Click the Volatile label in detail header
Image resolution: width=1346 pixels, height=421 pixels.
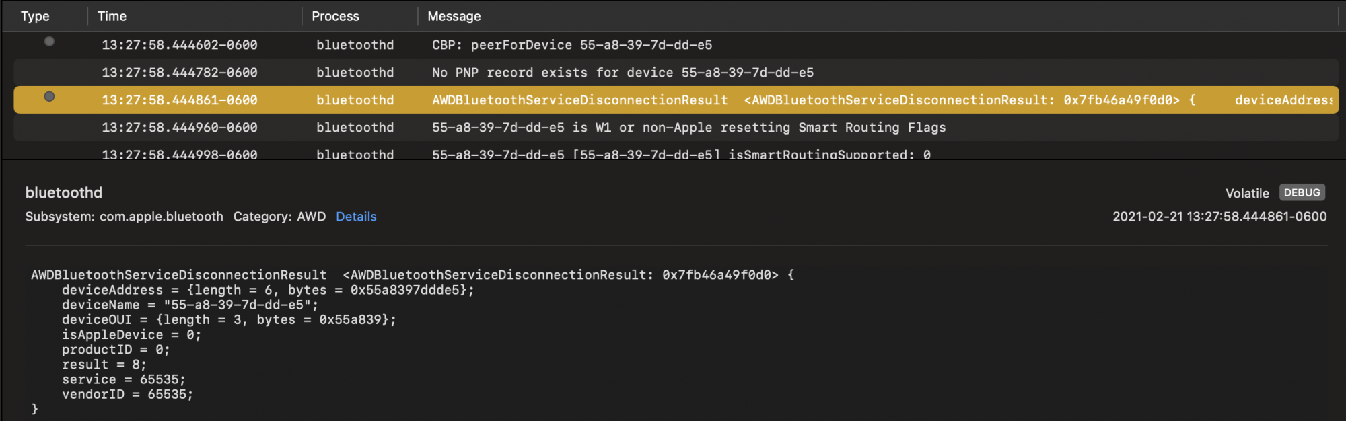point(1247,194)
